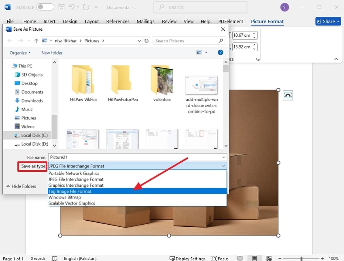The width and height of the screenshot is (344, 261).
Task: Select the HitPaw VikPea folder
Action: 83,84
